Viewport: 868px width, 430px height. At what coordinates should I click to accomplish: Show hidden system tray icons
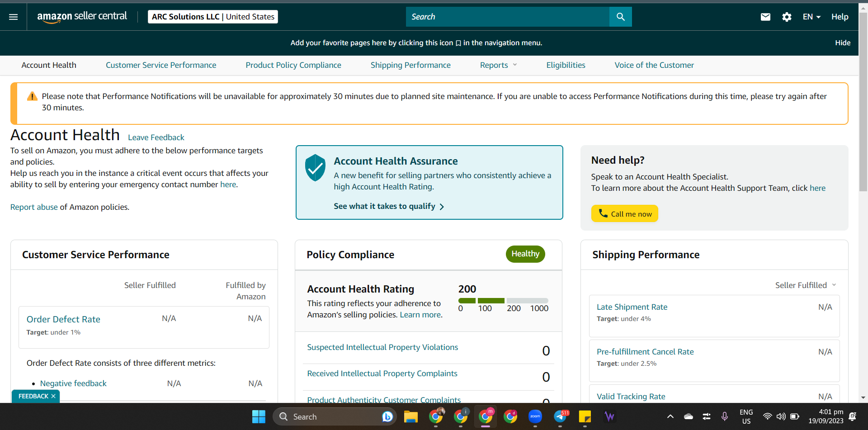[x=670, y=416]
